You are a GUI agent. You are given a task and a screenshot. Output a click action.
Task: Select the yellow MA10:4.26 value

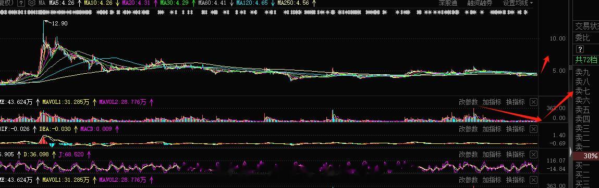[98, 3]
